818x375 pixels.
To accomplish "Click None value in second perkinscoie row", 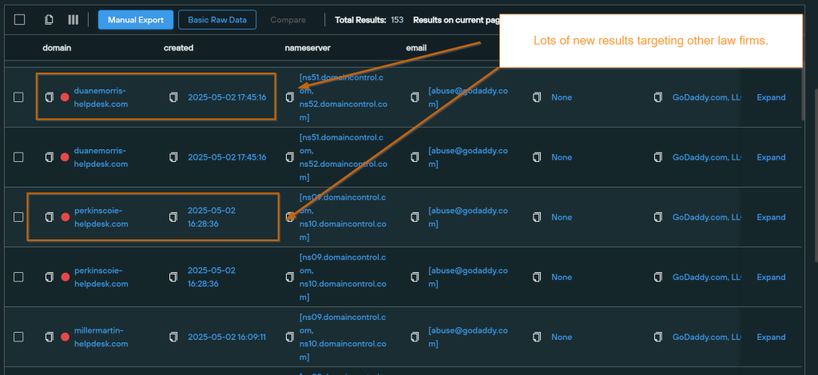I will 562,277.
